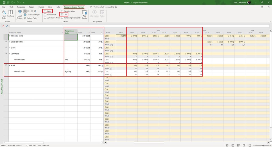Click the vertical scrollbar down arrow

pos(271,139)
